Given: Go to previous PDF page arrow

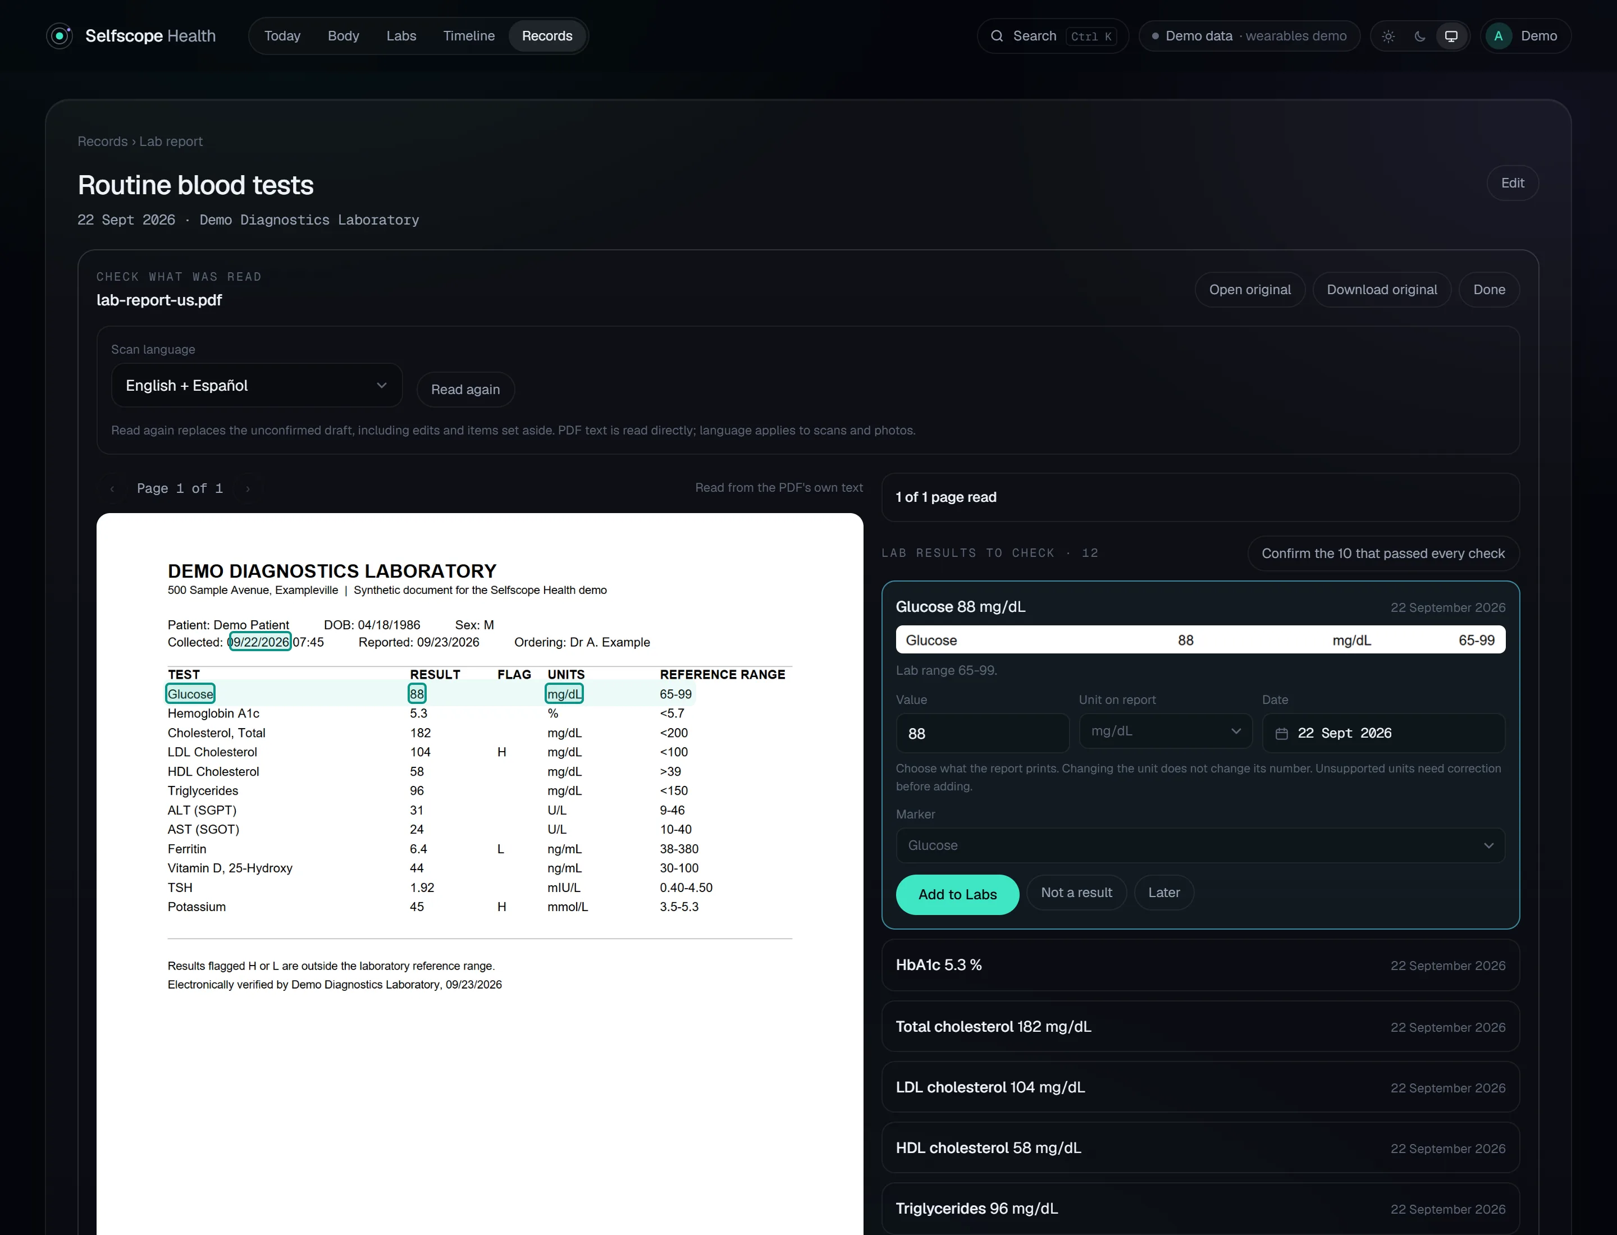Looking at the screenshot, I should click(x=112, y=489).
